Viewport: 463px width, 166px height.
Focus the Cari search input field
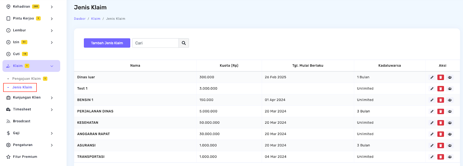[x=155, y=43]
